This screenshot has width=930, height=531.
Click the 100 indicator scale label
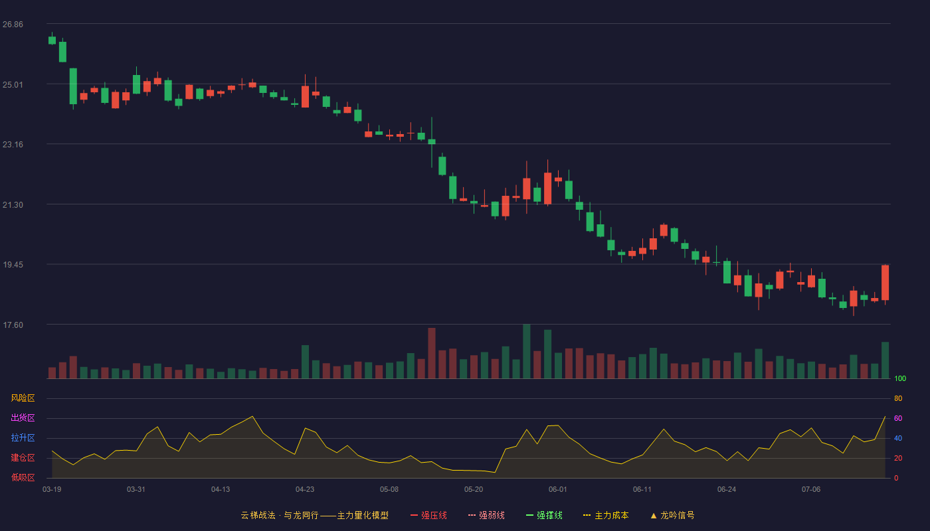(900, 379)
